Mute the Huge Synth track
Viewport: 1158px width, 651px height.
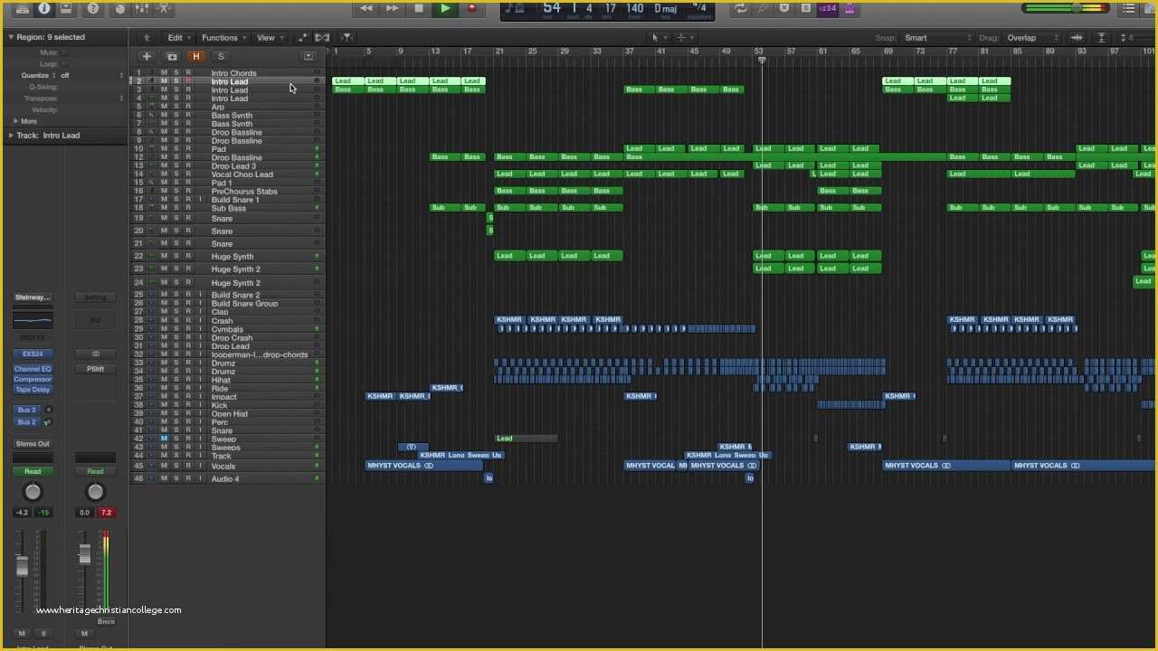pos(164,257)
